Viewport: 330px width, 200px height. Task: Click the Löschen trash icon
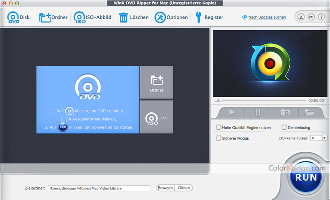pyautogui.click(x=123, y=18)
